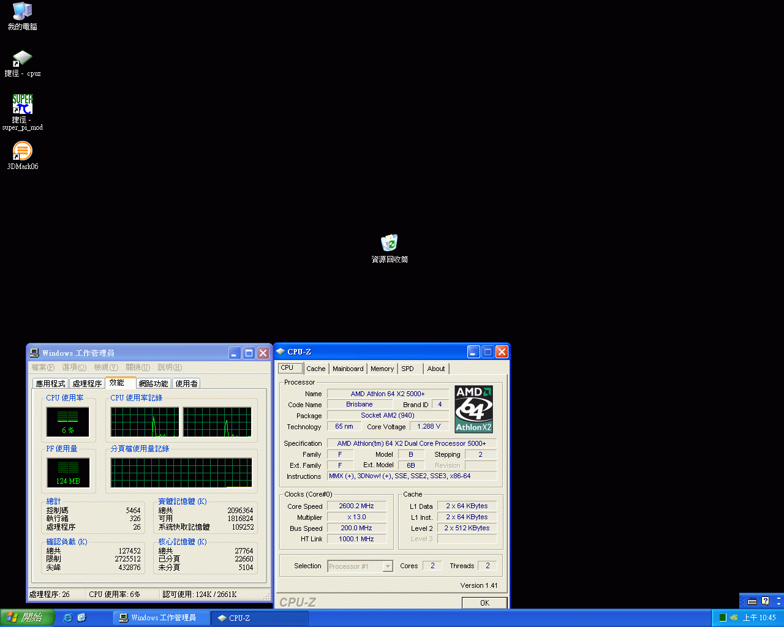
Task: Click the second quick launch icon next to Internet Explorer
Action: click(x=81, y=618)
